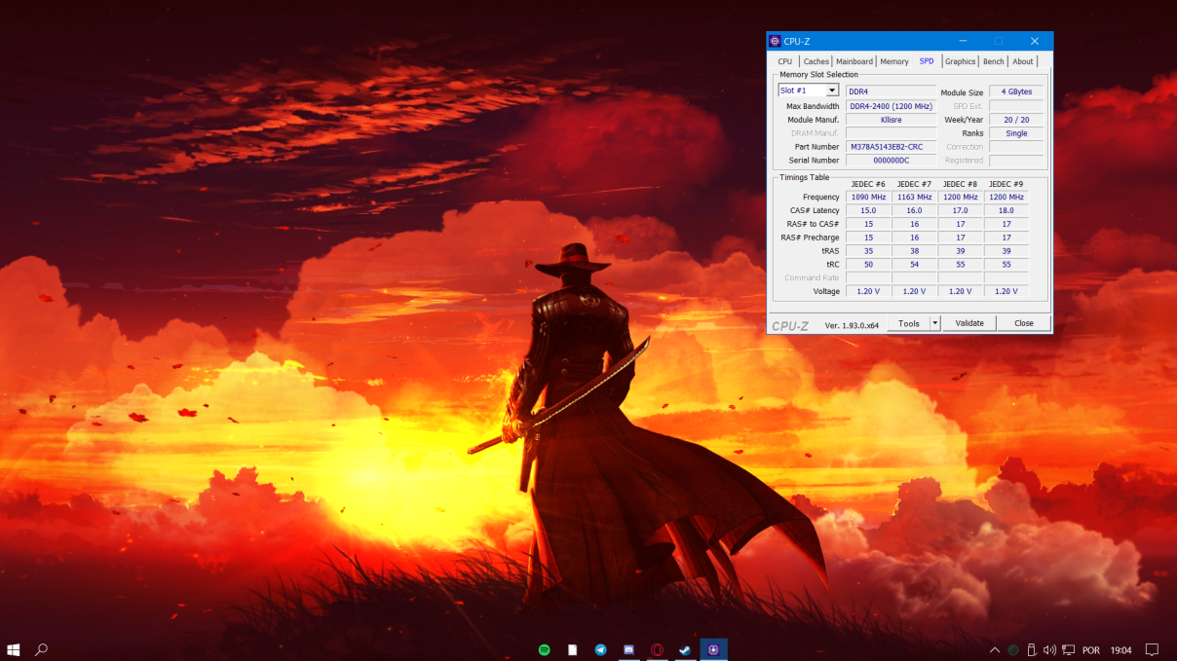Minimize the CPU-Z window

(x=963, y=41)
